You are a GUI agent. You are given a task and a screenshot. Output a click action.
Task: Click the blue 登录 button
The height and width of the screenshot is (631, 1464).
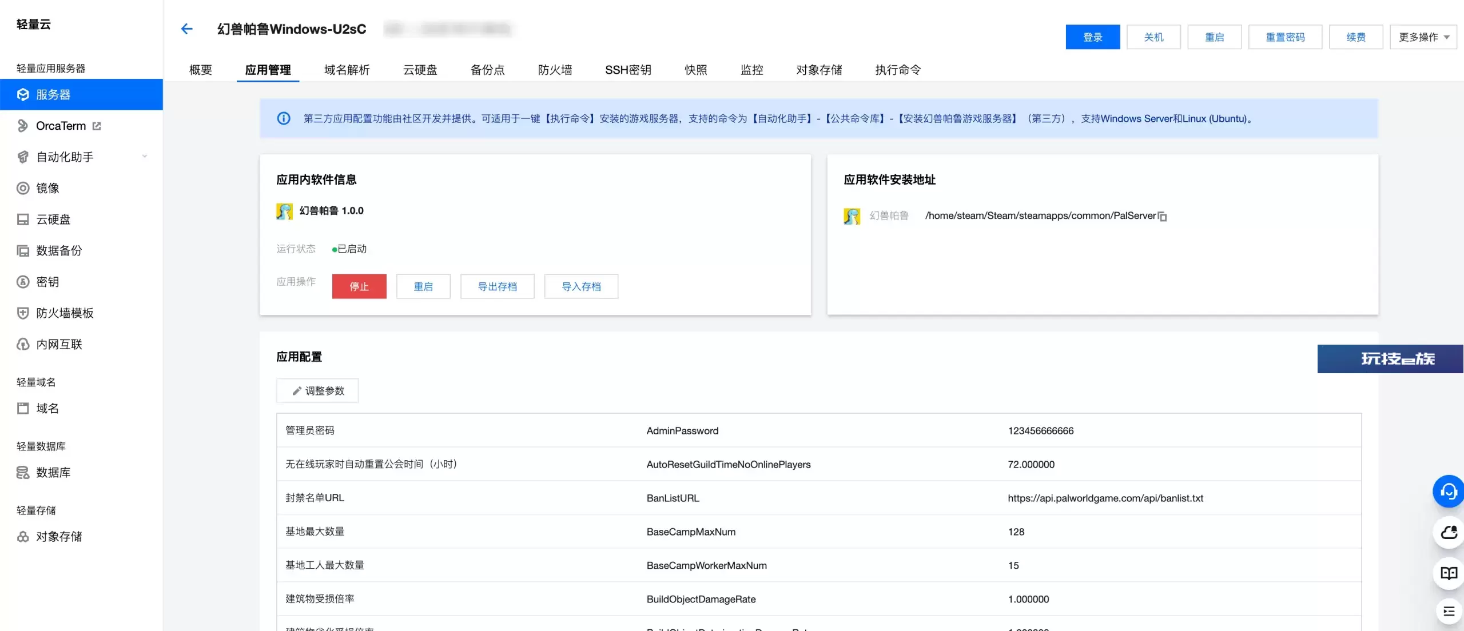(1093, 37)
